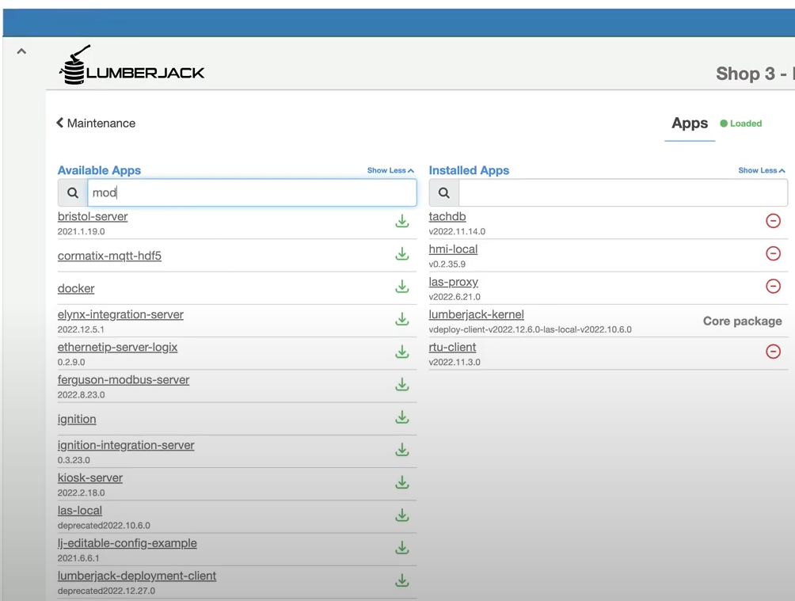The width and height of the screenshot is (795, 601).
Task: Open elynx-integration-server details
Action: tap(120, 314)
